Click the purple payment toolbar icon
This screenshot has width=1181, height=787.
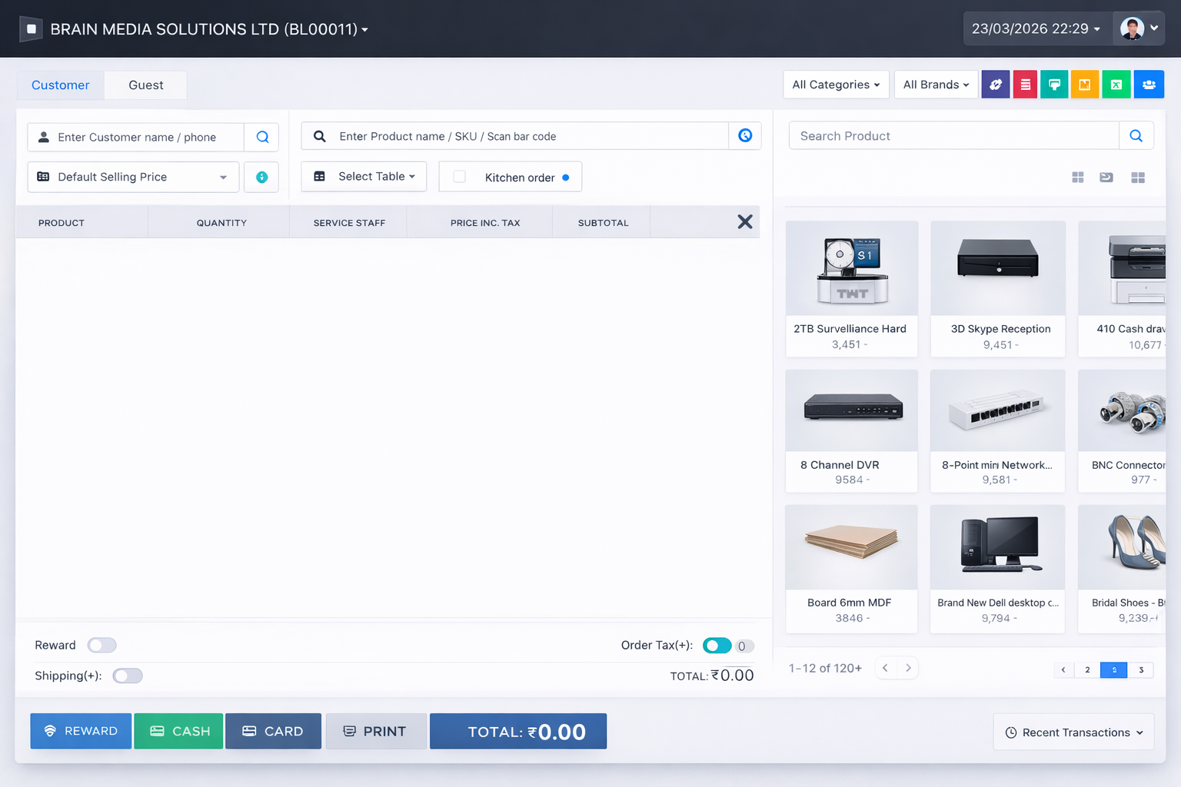pos(995,84)
